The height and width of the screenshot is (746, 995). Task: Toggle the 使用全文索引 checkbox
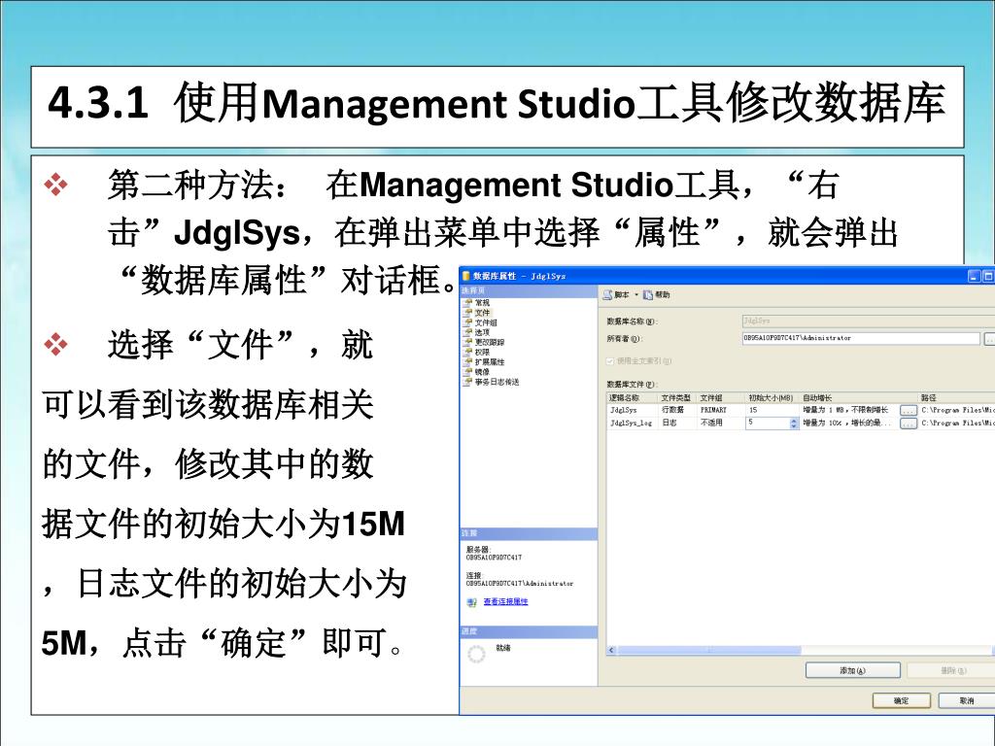pyautogui.click(x=610, y=361)
